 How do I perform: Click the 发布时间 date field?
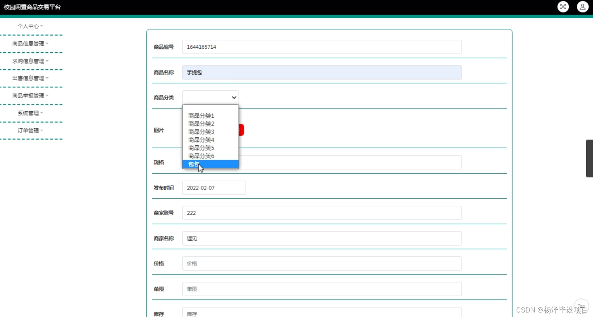click(x=214, y=188)
